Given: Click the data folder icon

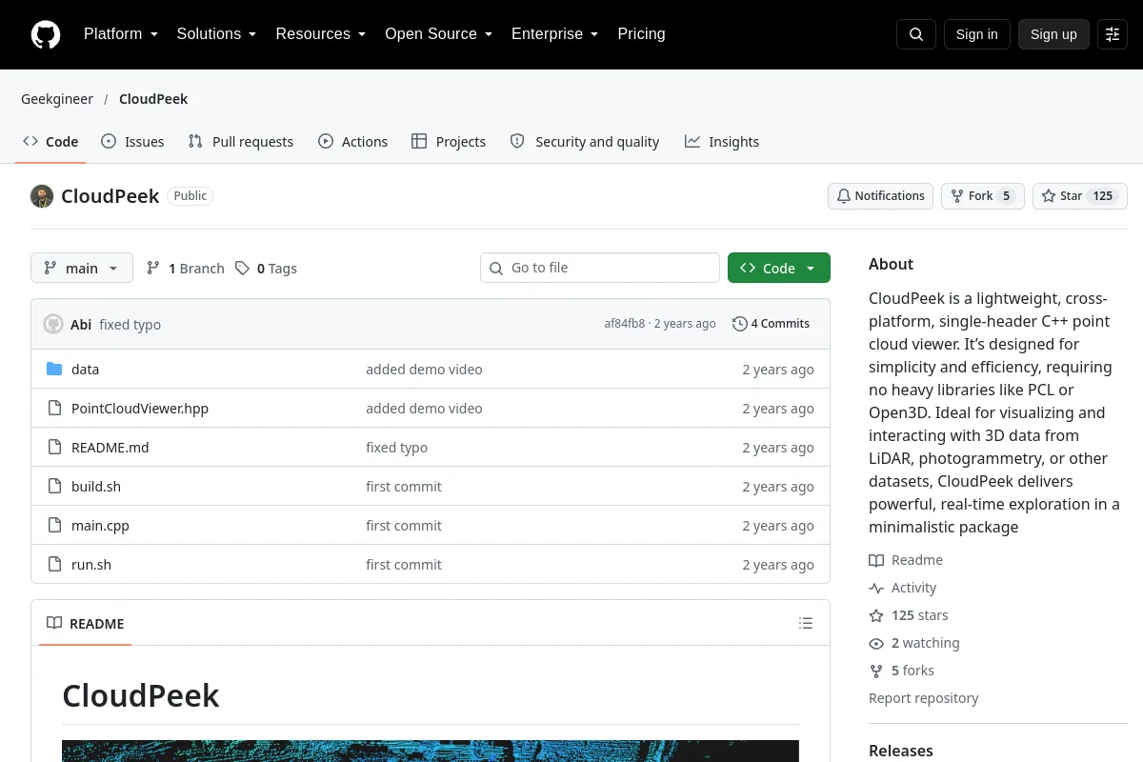Looking at the screenshot, I should (x=54, y=370).
